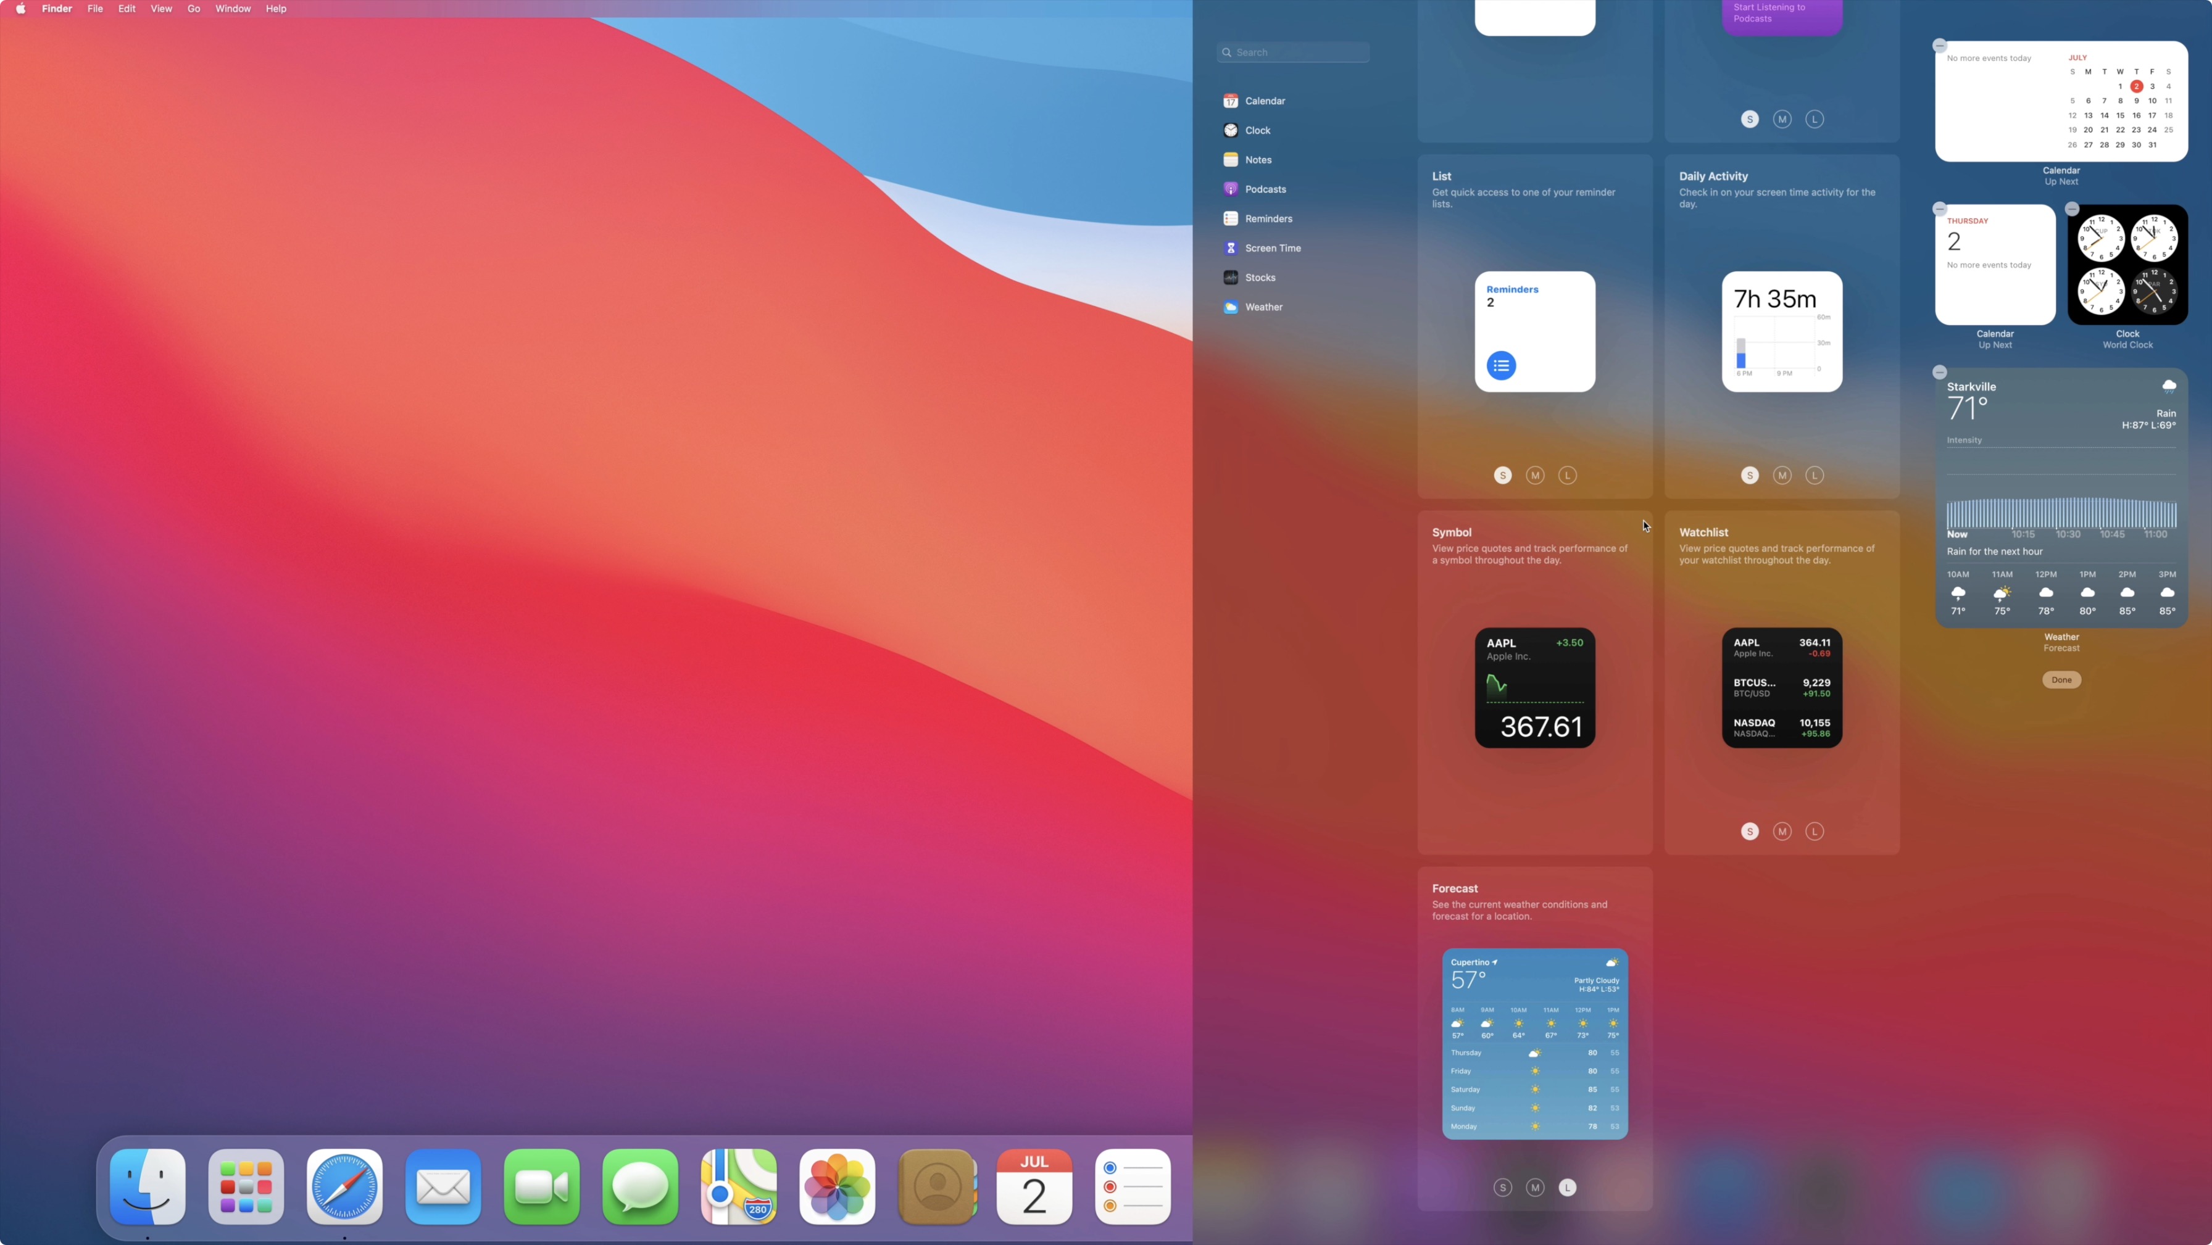This screenshot has width=2212, height=1245.
Task: Add the AAPL Symbol stock widget
Action: (1534, 688)
